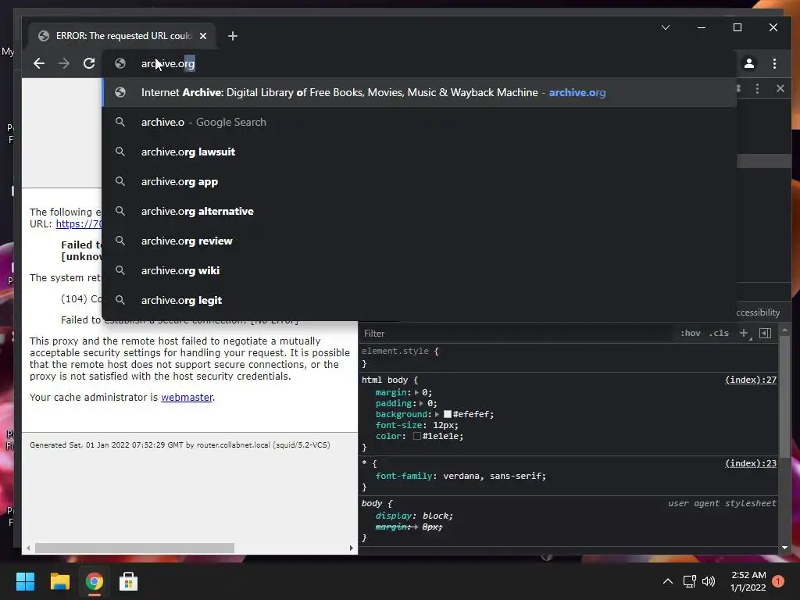Click the address bar showing archive.org
Image resolution: width=800 pixels, height=600 pixels.
[x=419, y=63]
